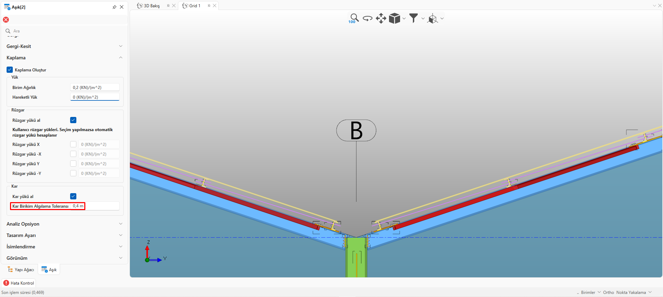Viewport: 663px width, 297px height.
Task: Click the Rüzgar yükü -X value field
Action: click(99, 154)
